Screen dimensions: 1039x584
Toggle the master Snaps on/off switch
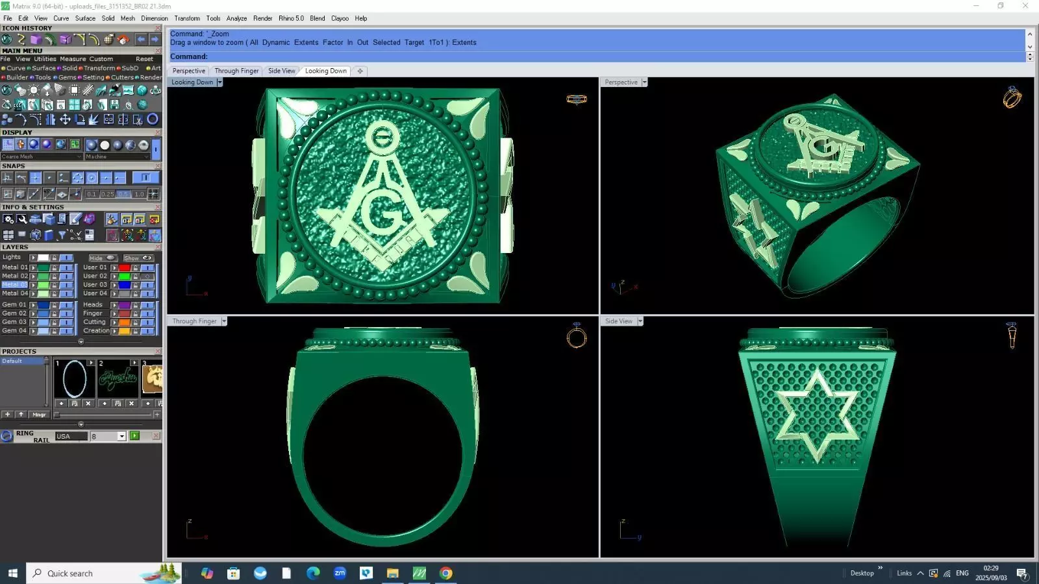pyautogui.click(x=145, y=177)
